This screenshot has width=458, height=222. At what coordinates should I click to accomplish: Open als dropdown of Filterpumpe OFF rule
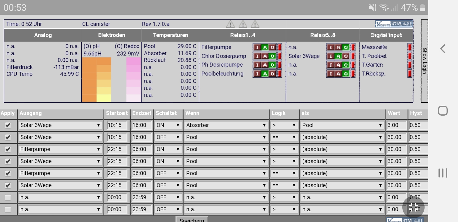coord(342,173)
